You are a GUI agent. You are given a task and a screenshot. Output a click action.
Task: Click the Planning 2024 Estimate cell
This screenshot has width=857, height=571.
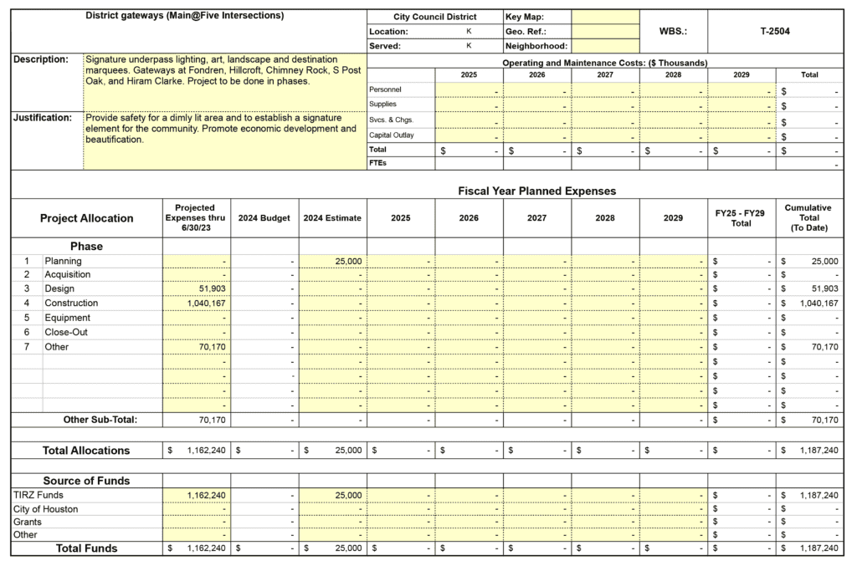pos(332,262)
